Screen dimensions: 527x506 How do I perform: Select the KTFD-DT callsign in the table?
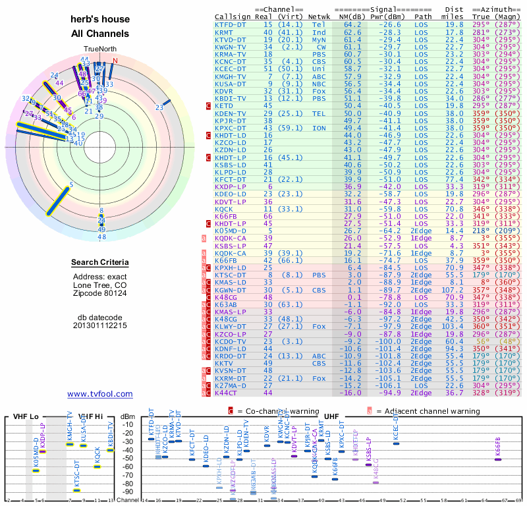click(230, 25)
